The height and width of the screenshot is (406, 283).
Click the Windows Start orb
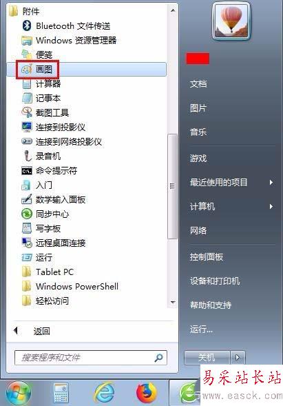coord(18,393)
